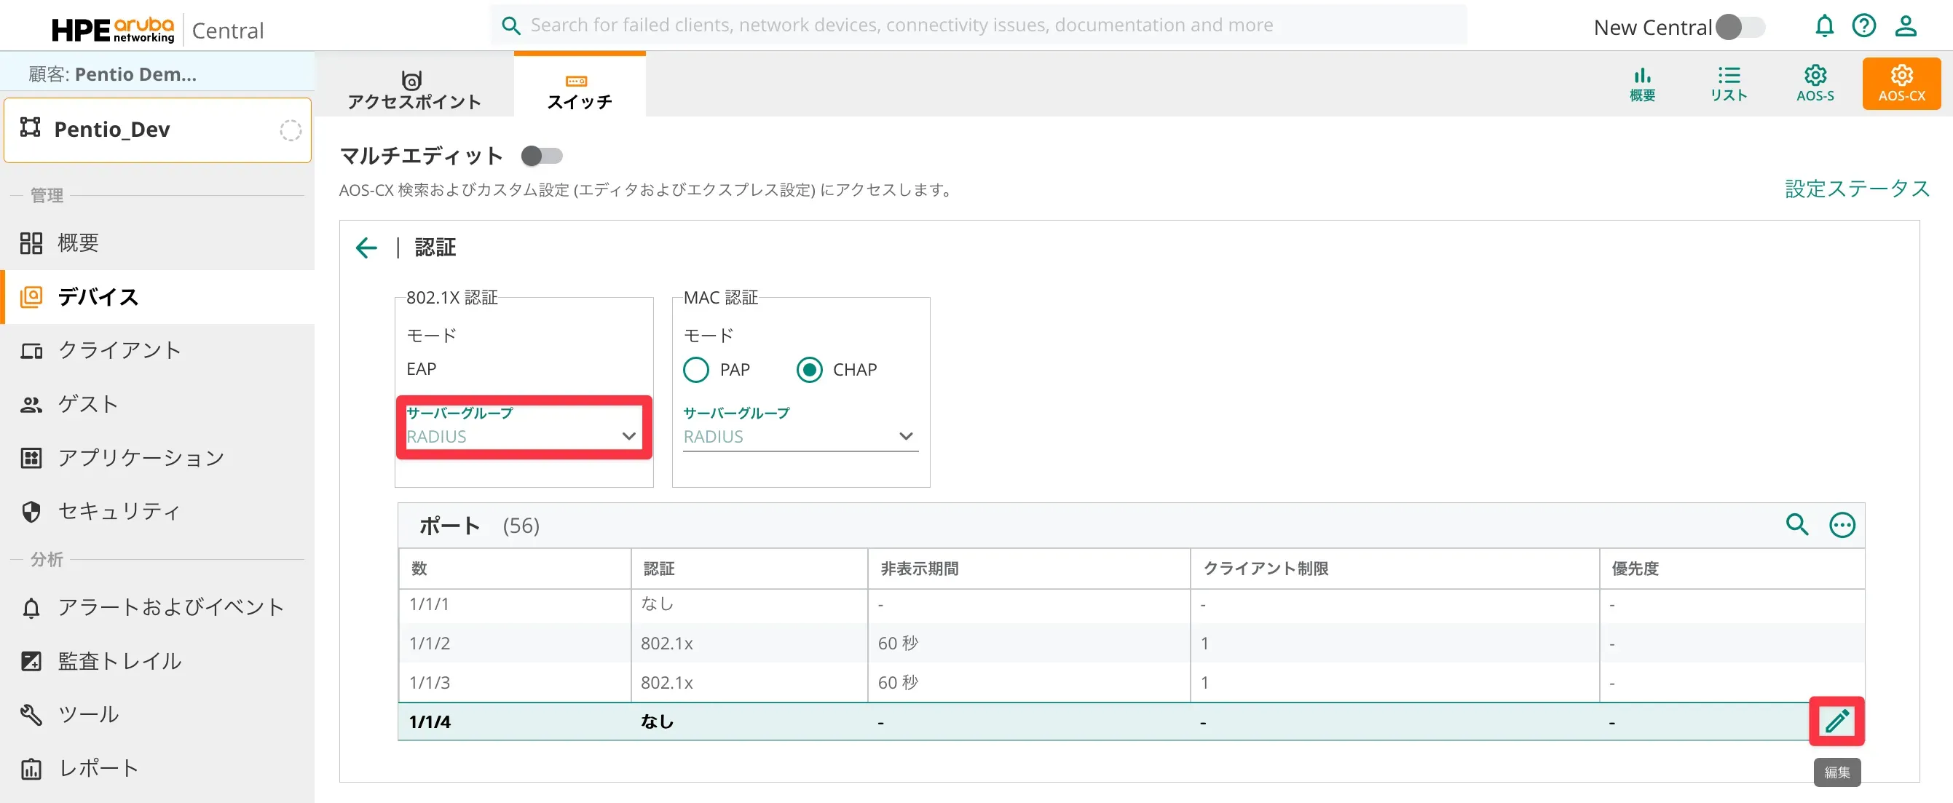Image resolution: width=1953 pixels, height=803 pixels.
Task: Open the リスト list view icon
Action: point(1728,84)
